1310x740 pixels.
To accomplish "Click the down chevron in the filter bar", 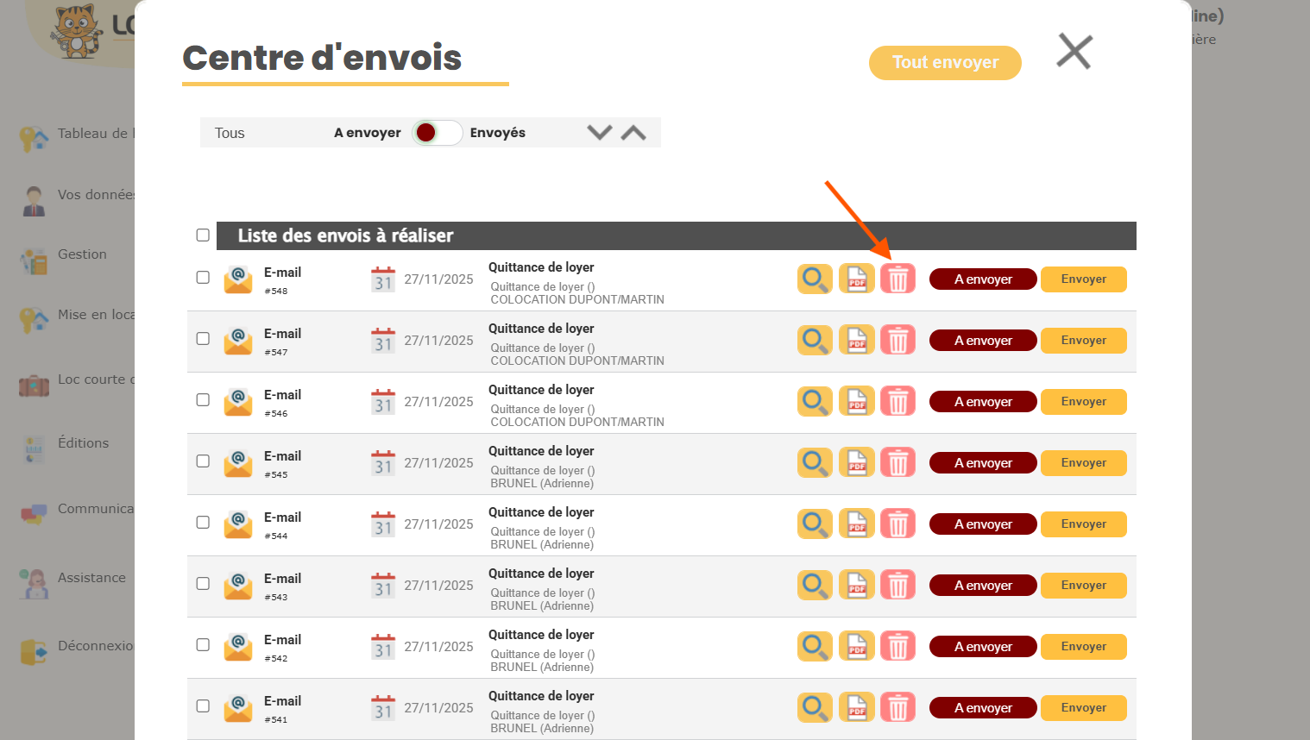I will point(599,133).
